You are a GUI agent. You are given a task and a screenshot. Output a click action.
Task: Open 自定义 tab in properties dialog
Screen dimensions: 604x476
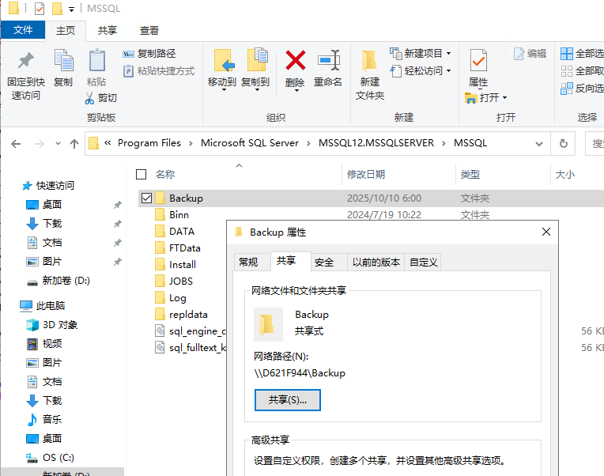click(x=423, y=263)
